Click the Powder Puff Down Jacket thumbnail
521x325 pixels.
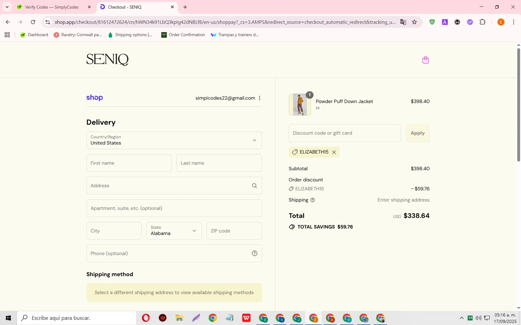[x=300, y=104]
